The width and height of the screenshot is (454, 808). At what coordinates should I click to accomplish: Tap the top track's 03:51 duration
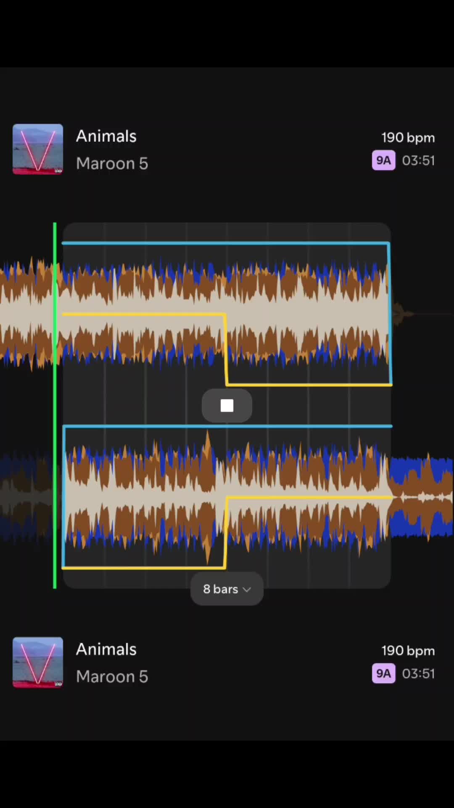tap(418, 160)
